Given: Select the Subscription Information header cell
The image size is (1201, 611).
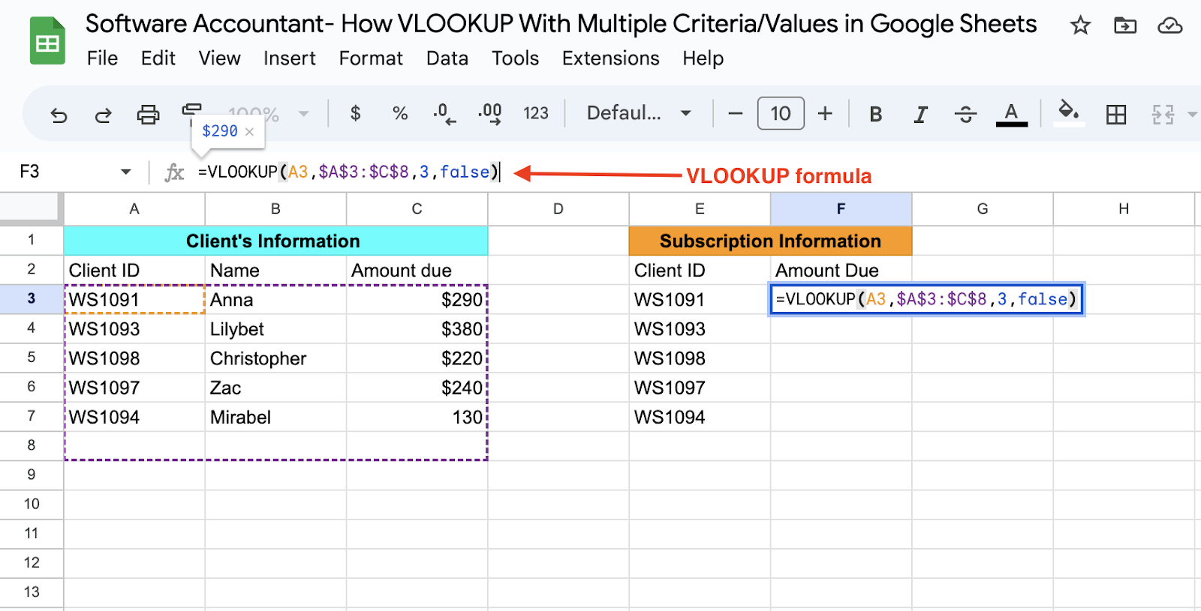Looking at the screenshot, I should [x=770, y=241].
